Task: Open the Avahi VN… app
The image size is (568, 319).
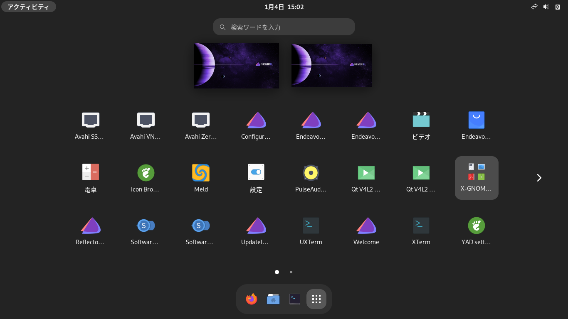Action: point(146,125)
